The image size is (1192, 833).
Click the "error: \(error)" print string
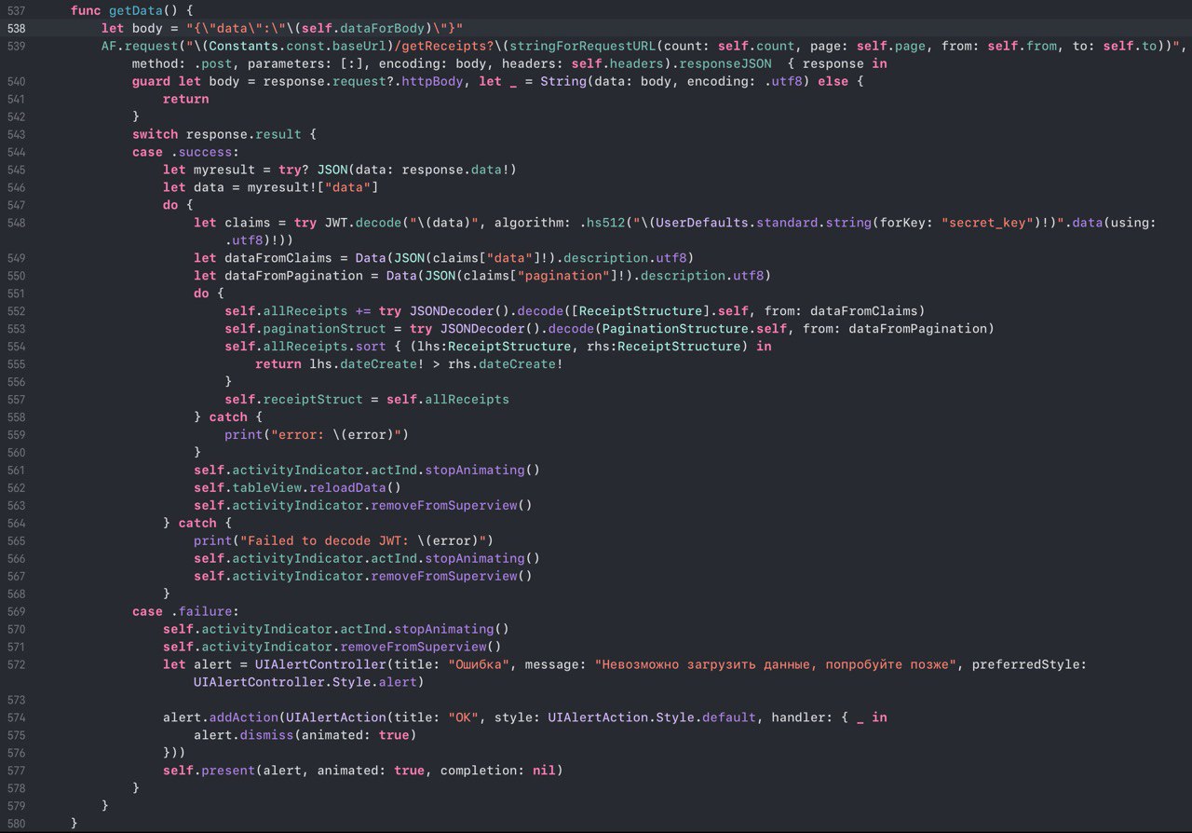[x=336, y=435]
